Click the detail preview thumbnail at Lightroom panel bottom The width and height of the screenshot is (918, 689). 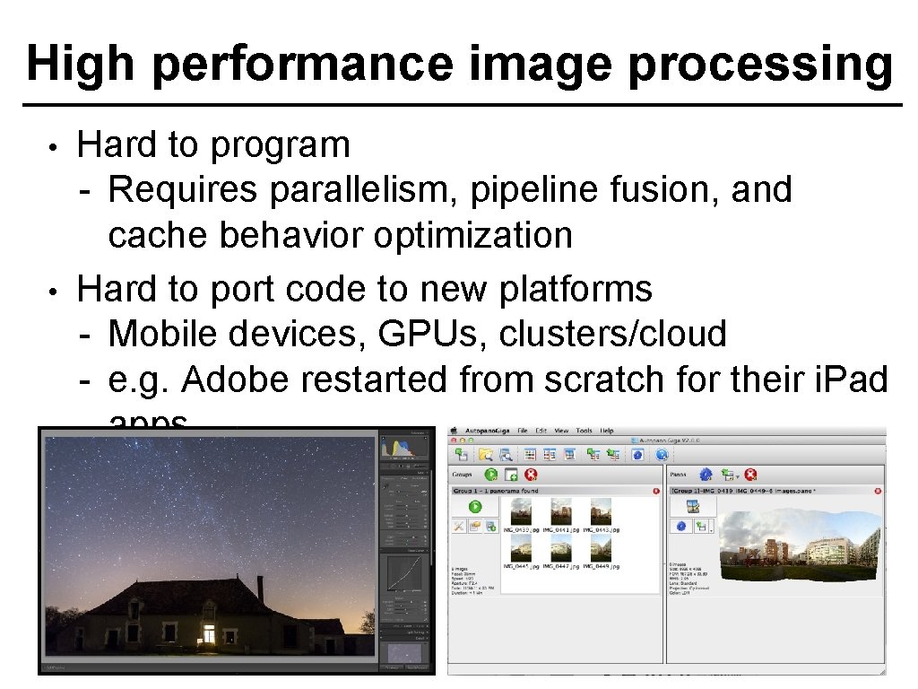pos(404,653)
